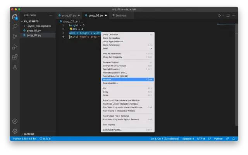This screenshot has width=248, height=155.
Task: Switch to the prog_02.py tab
Action: click(x=96, y=15)
